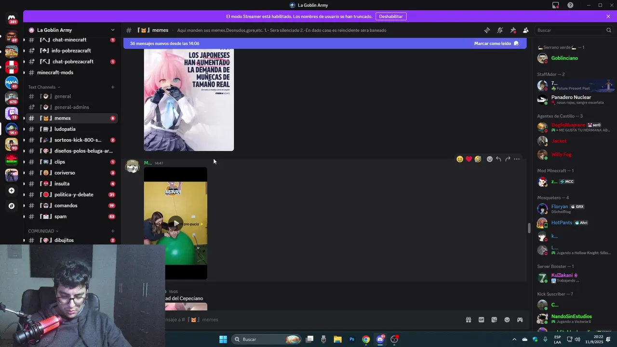Expand La Goblin Army server dropdown

coord(113,30)
